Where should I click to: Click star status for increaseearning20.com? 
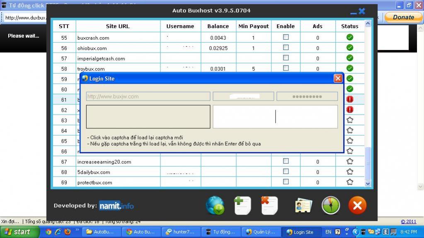click(x=350, y=161)
